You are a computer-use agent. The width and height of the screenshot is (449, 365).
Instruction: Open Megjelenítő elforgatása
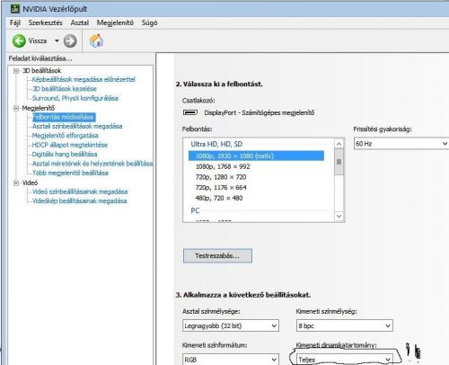tap(65, 136)
